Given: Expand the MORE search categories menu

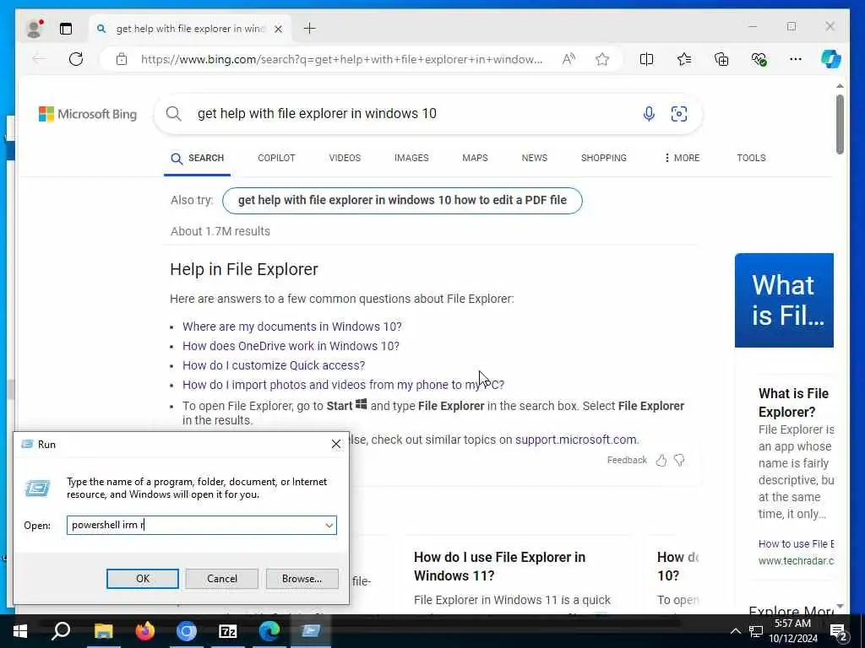Looking at the screenshot, I should [682, 158].
